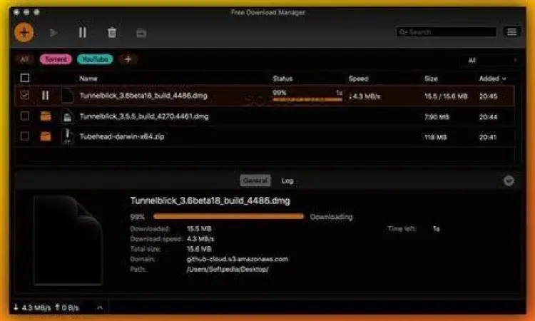Click the row progress bar at 99%
This screenshot has width=535, height=321.
click(x=307, y=100)
